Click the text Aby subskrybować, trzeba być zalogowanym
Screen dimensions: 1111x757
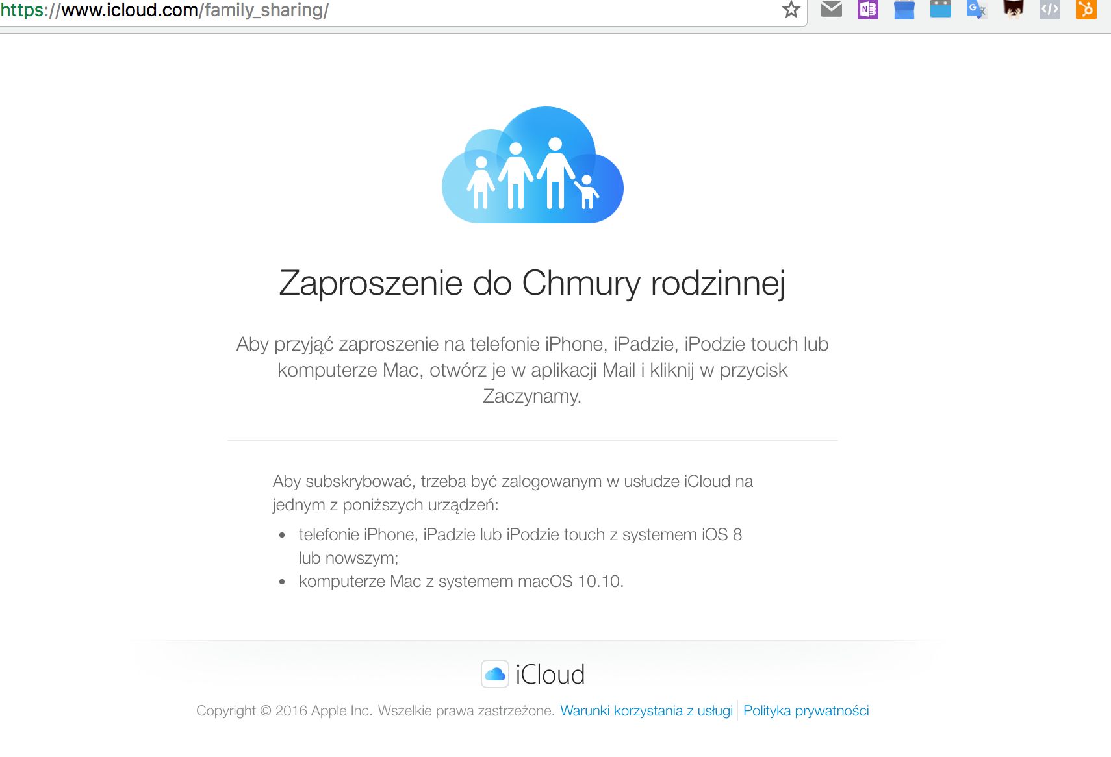(x=513, y=493)
